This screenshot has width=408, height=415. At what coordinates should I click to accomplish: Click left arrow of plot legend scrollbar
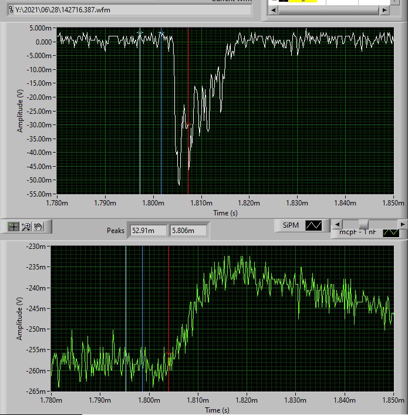point(336,224)
